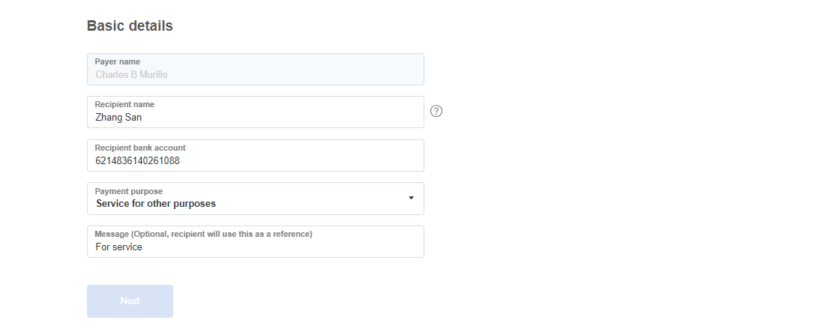The width and height of the screenshot is (836, 329).
Task: Expand the Payment purpose dropdown arrow
Action: [411, 198]
